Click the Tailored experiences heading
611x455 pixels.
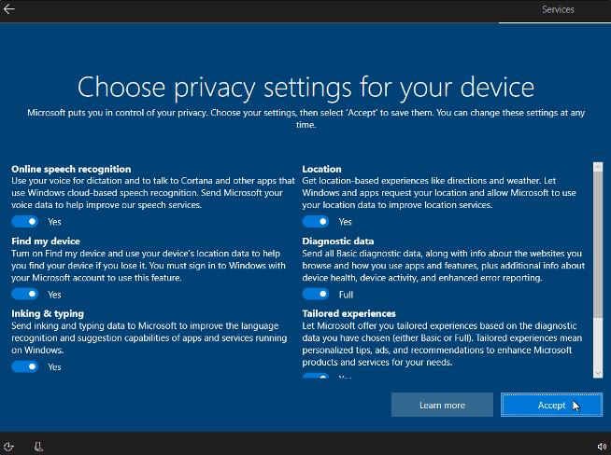point(348,314)
